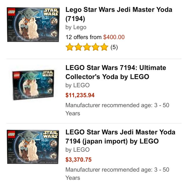The height and width of the screenshot is (185, 185).
Task: Click the $11,235.94 price
Action: coord(80,95)
